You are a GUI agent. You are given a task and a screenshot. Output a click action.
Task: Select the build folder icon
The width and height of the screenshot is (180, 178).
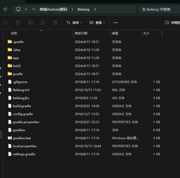pyautogui.click(x=10, y=66)
